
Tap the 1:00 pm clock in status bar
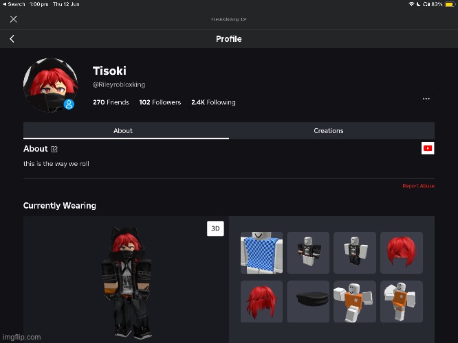[x=39, y=4]
